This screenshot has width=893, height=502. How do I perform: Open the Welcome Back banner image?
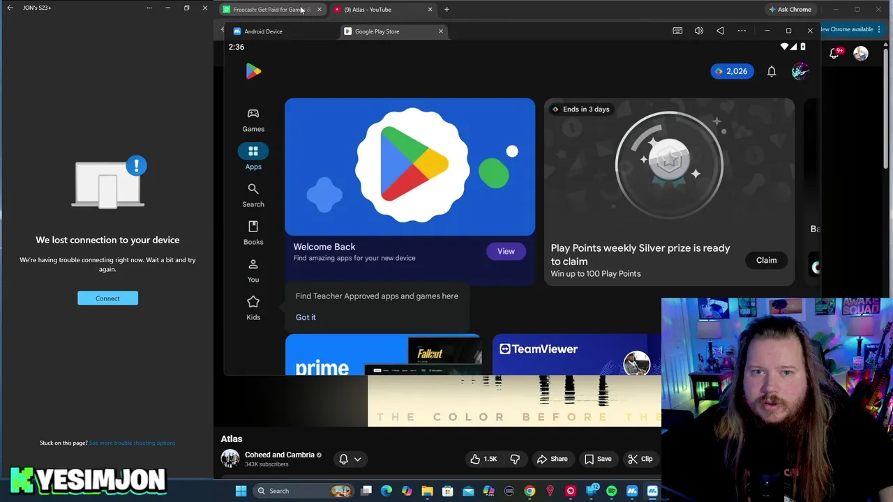pos(410,167)
